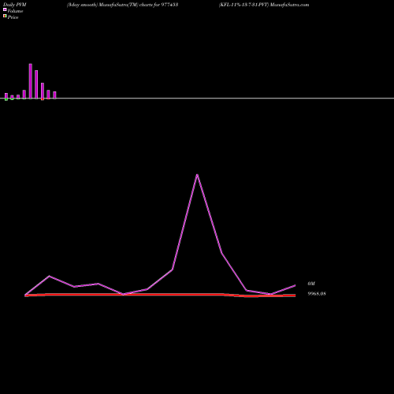Click the tallest magenta volume bar
This screenshot has width=394, height=394.
tap(31, 81)
